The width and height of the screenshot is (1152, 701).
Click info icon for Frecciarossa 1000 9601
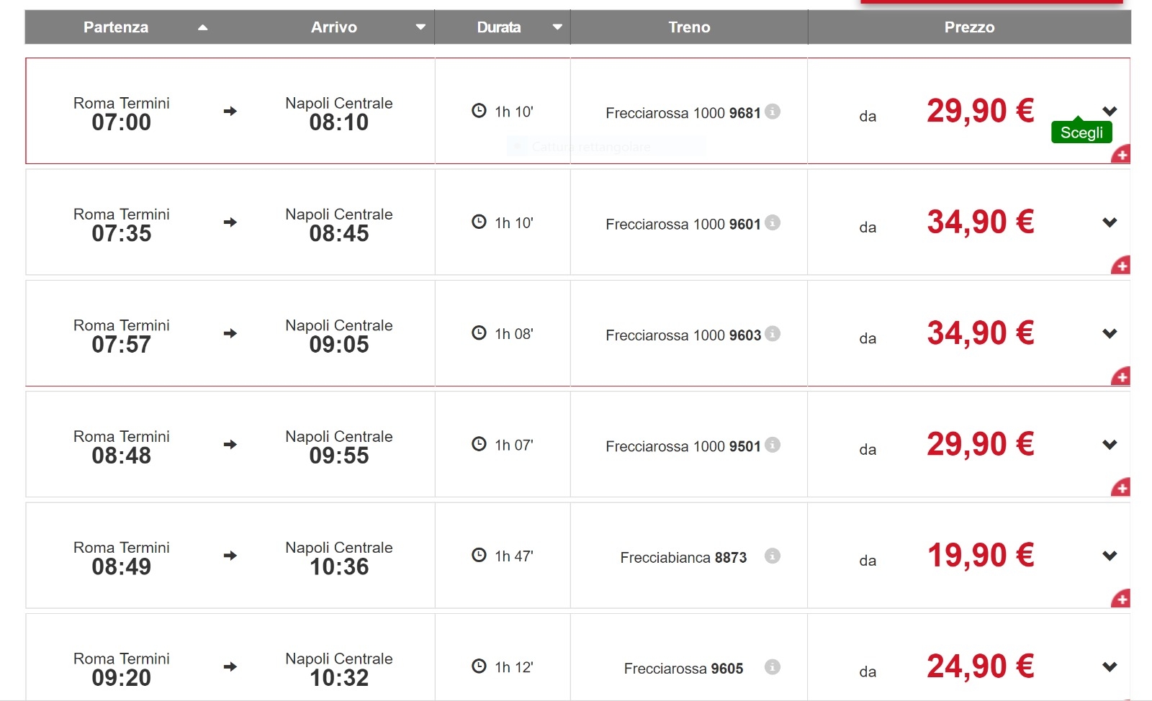(773, 222)
